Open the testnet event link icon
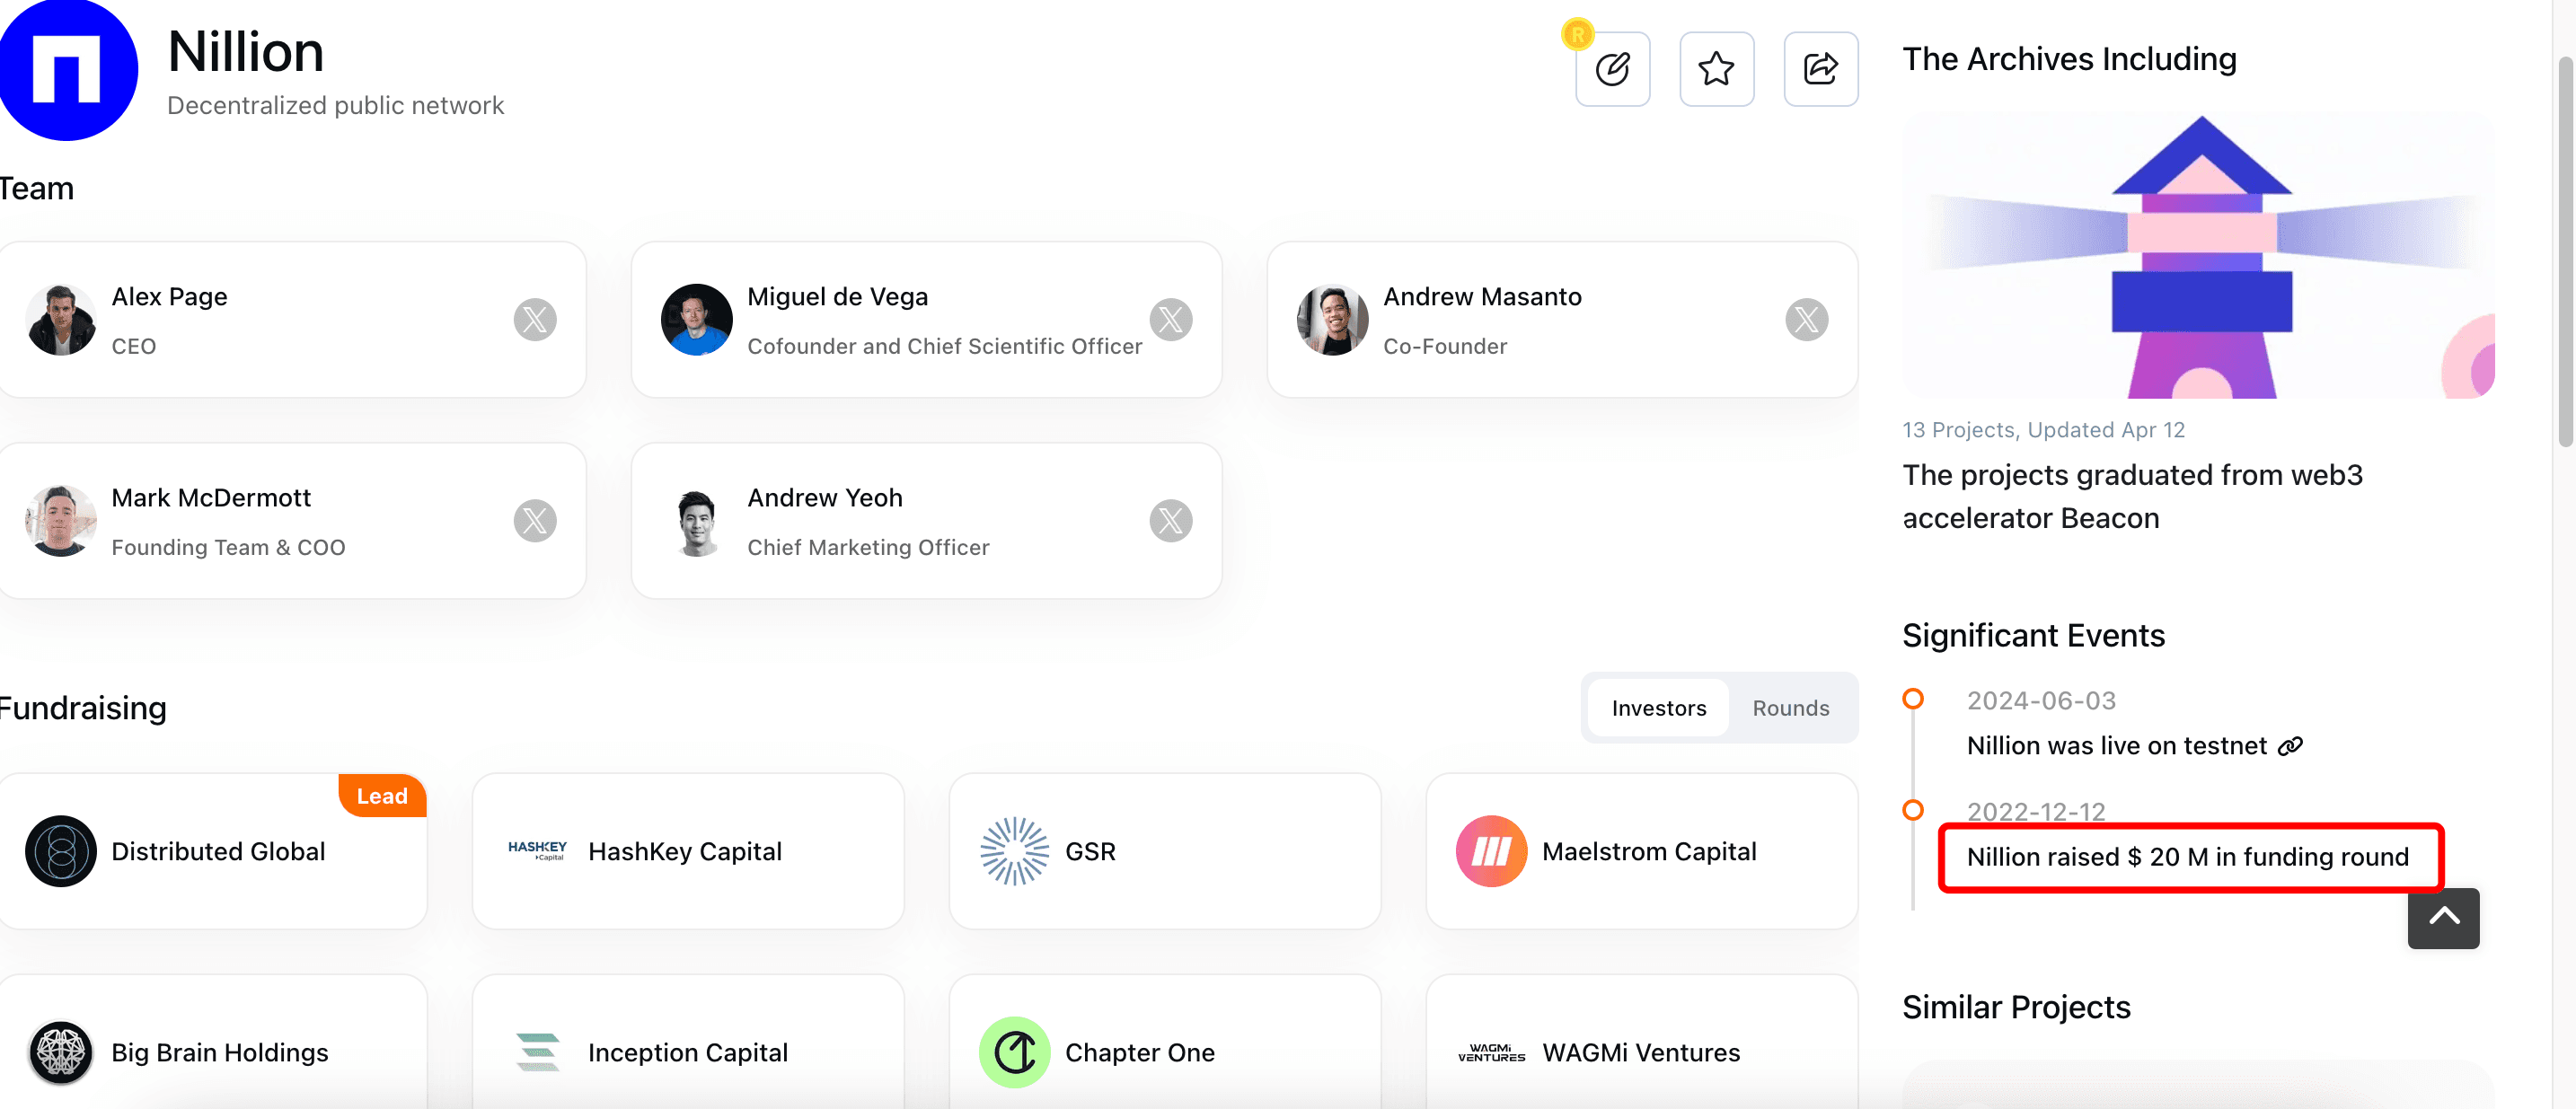Image resolution: width=2576 pixels, height=1109 pixels. click(2290, 746)
